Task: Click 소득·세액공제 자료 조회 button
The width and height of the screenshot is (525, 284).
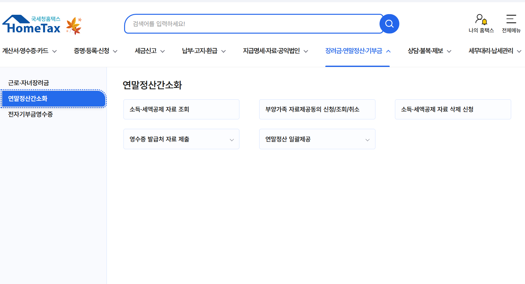Action: [x=181, y=109]
